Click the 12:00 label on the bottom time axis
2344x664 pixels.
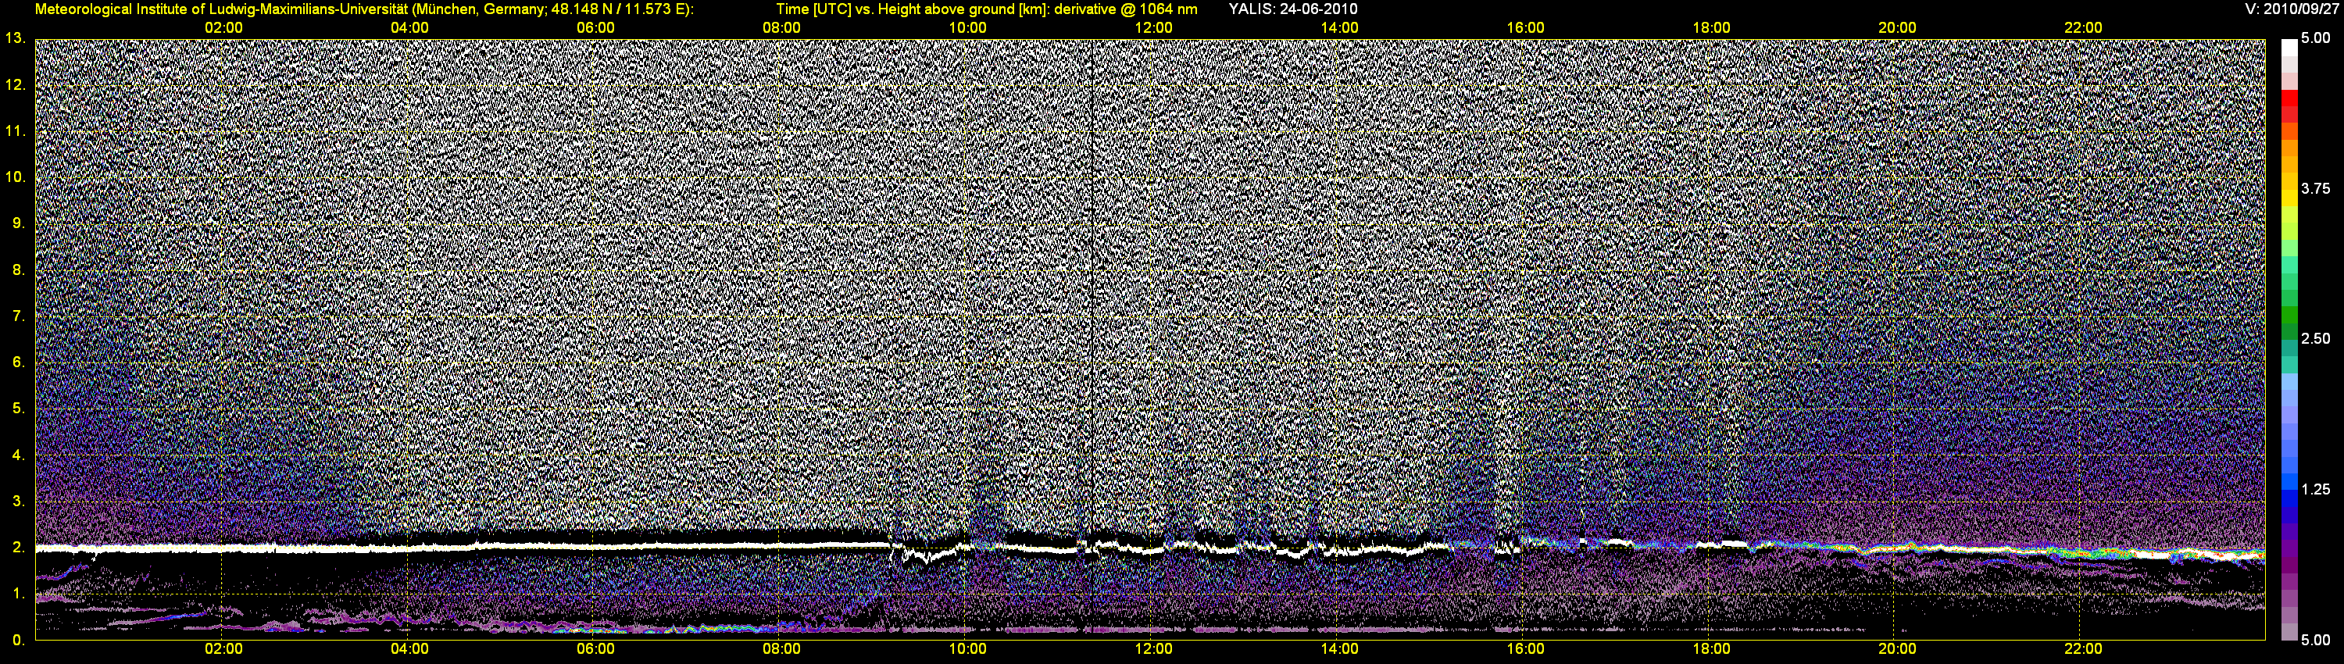tap(1153, 649)
